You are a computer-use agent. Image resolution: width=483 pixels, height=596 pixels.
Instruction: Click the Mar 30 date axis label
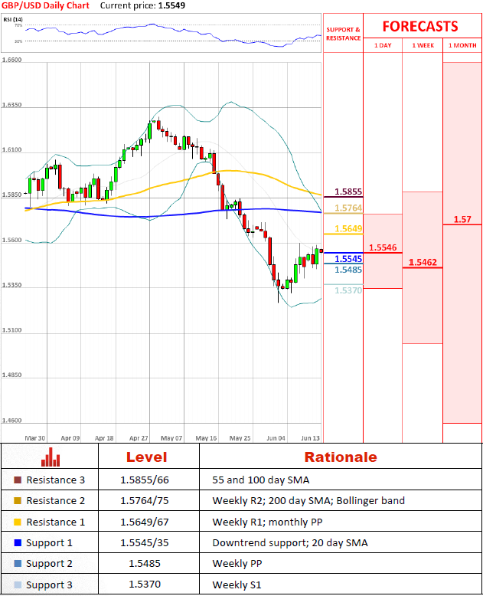(35, 438)
